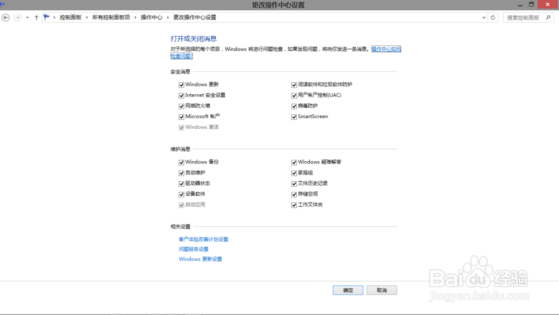Toggle 存储空间 checkbox
559x315 pixels.
tap(294, 195)
